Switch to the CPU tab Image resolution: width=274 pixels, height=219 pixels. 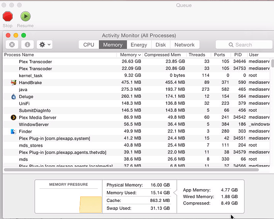click(x=89, y=45)
